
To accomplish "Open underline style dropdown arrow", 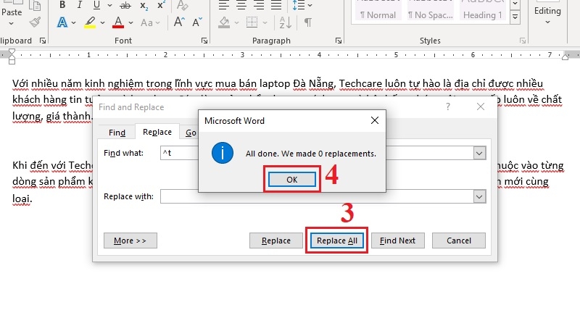I will click(109, 5).
